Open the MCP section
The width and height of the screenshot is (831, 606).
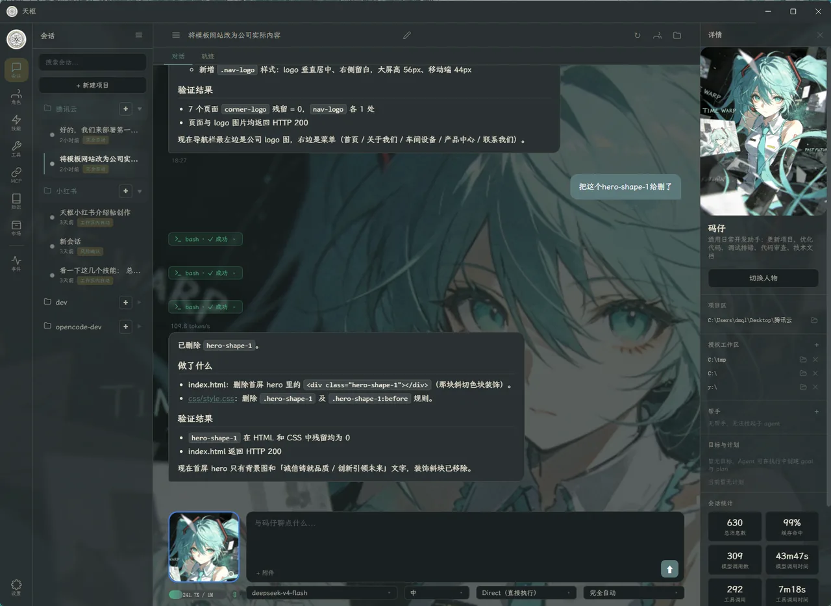point(16,175)
